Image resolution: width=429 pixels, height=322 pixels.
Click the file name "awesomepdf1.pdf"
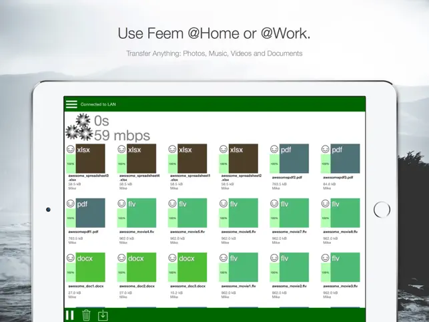click(83, 232)
